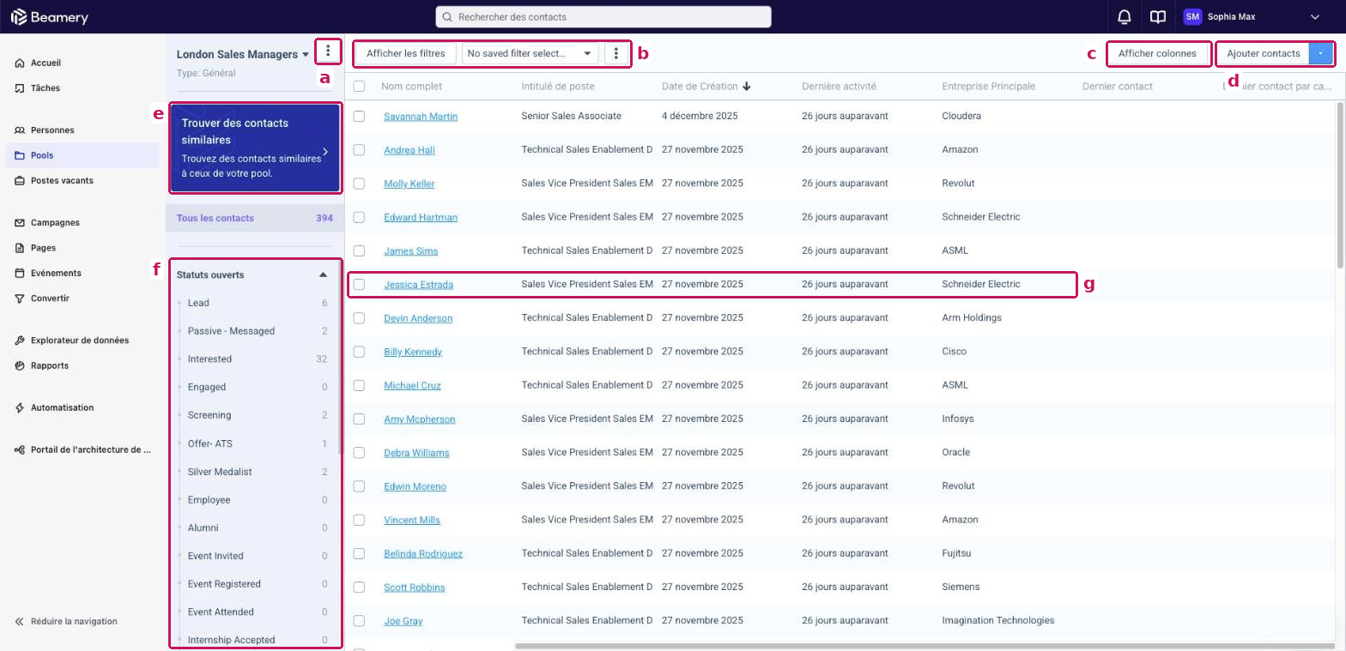This screenshot has height=651, width=1346.
Task: Open the saved filter three-dot options
Action: [616, 53]
